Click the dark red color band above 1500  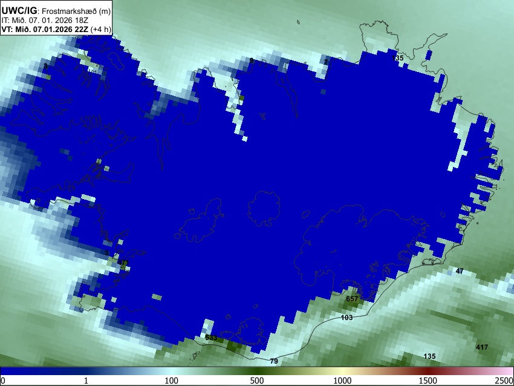pos(428,371)
